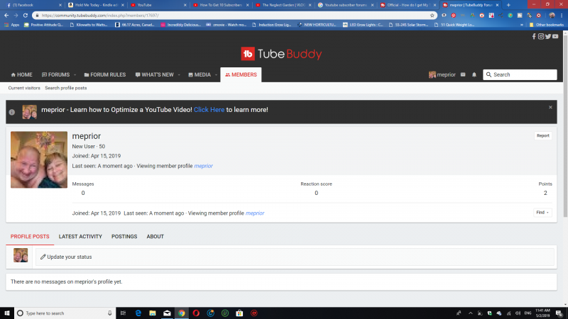Open the Find dropdown on profile

[x=542, y=212]
